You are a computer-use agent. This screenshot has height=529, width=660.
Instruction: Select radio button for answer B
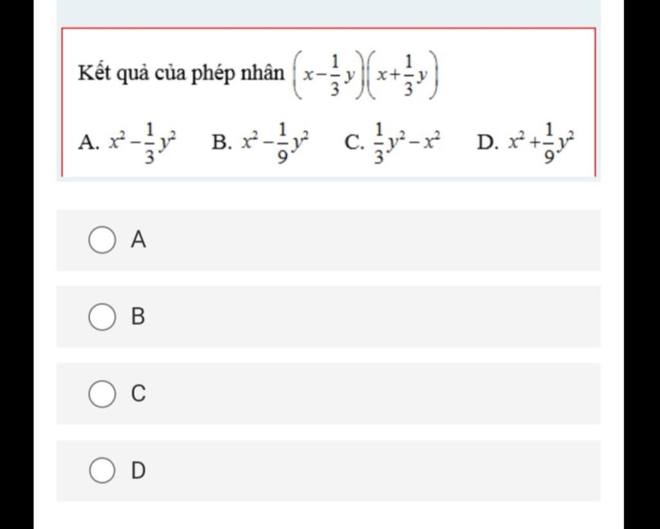[102, 316]
